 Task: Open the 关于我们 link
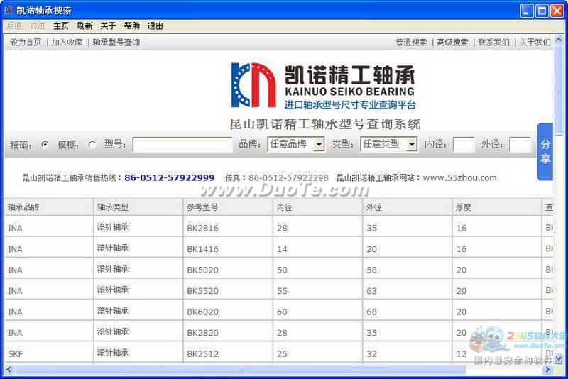(535, 43)
